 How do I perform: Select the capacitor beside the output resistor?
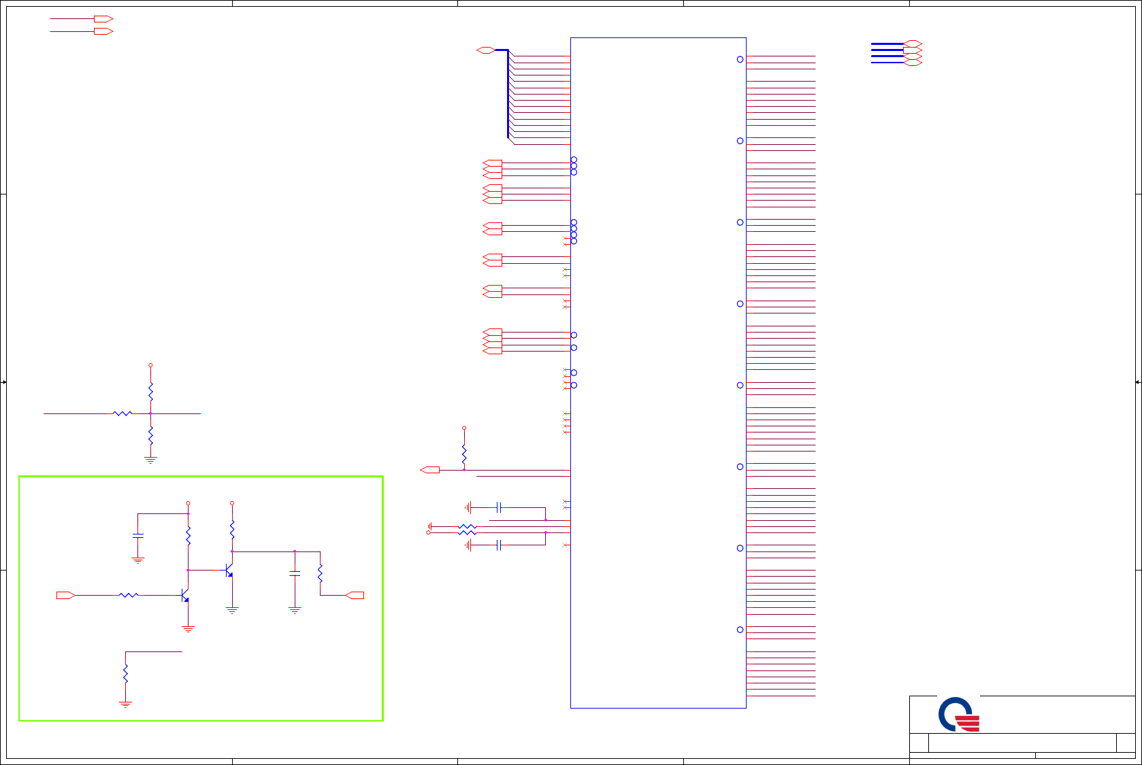(295, 574)
